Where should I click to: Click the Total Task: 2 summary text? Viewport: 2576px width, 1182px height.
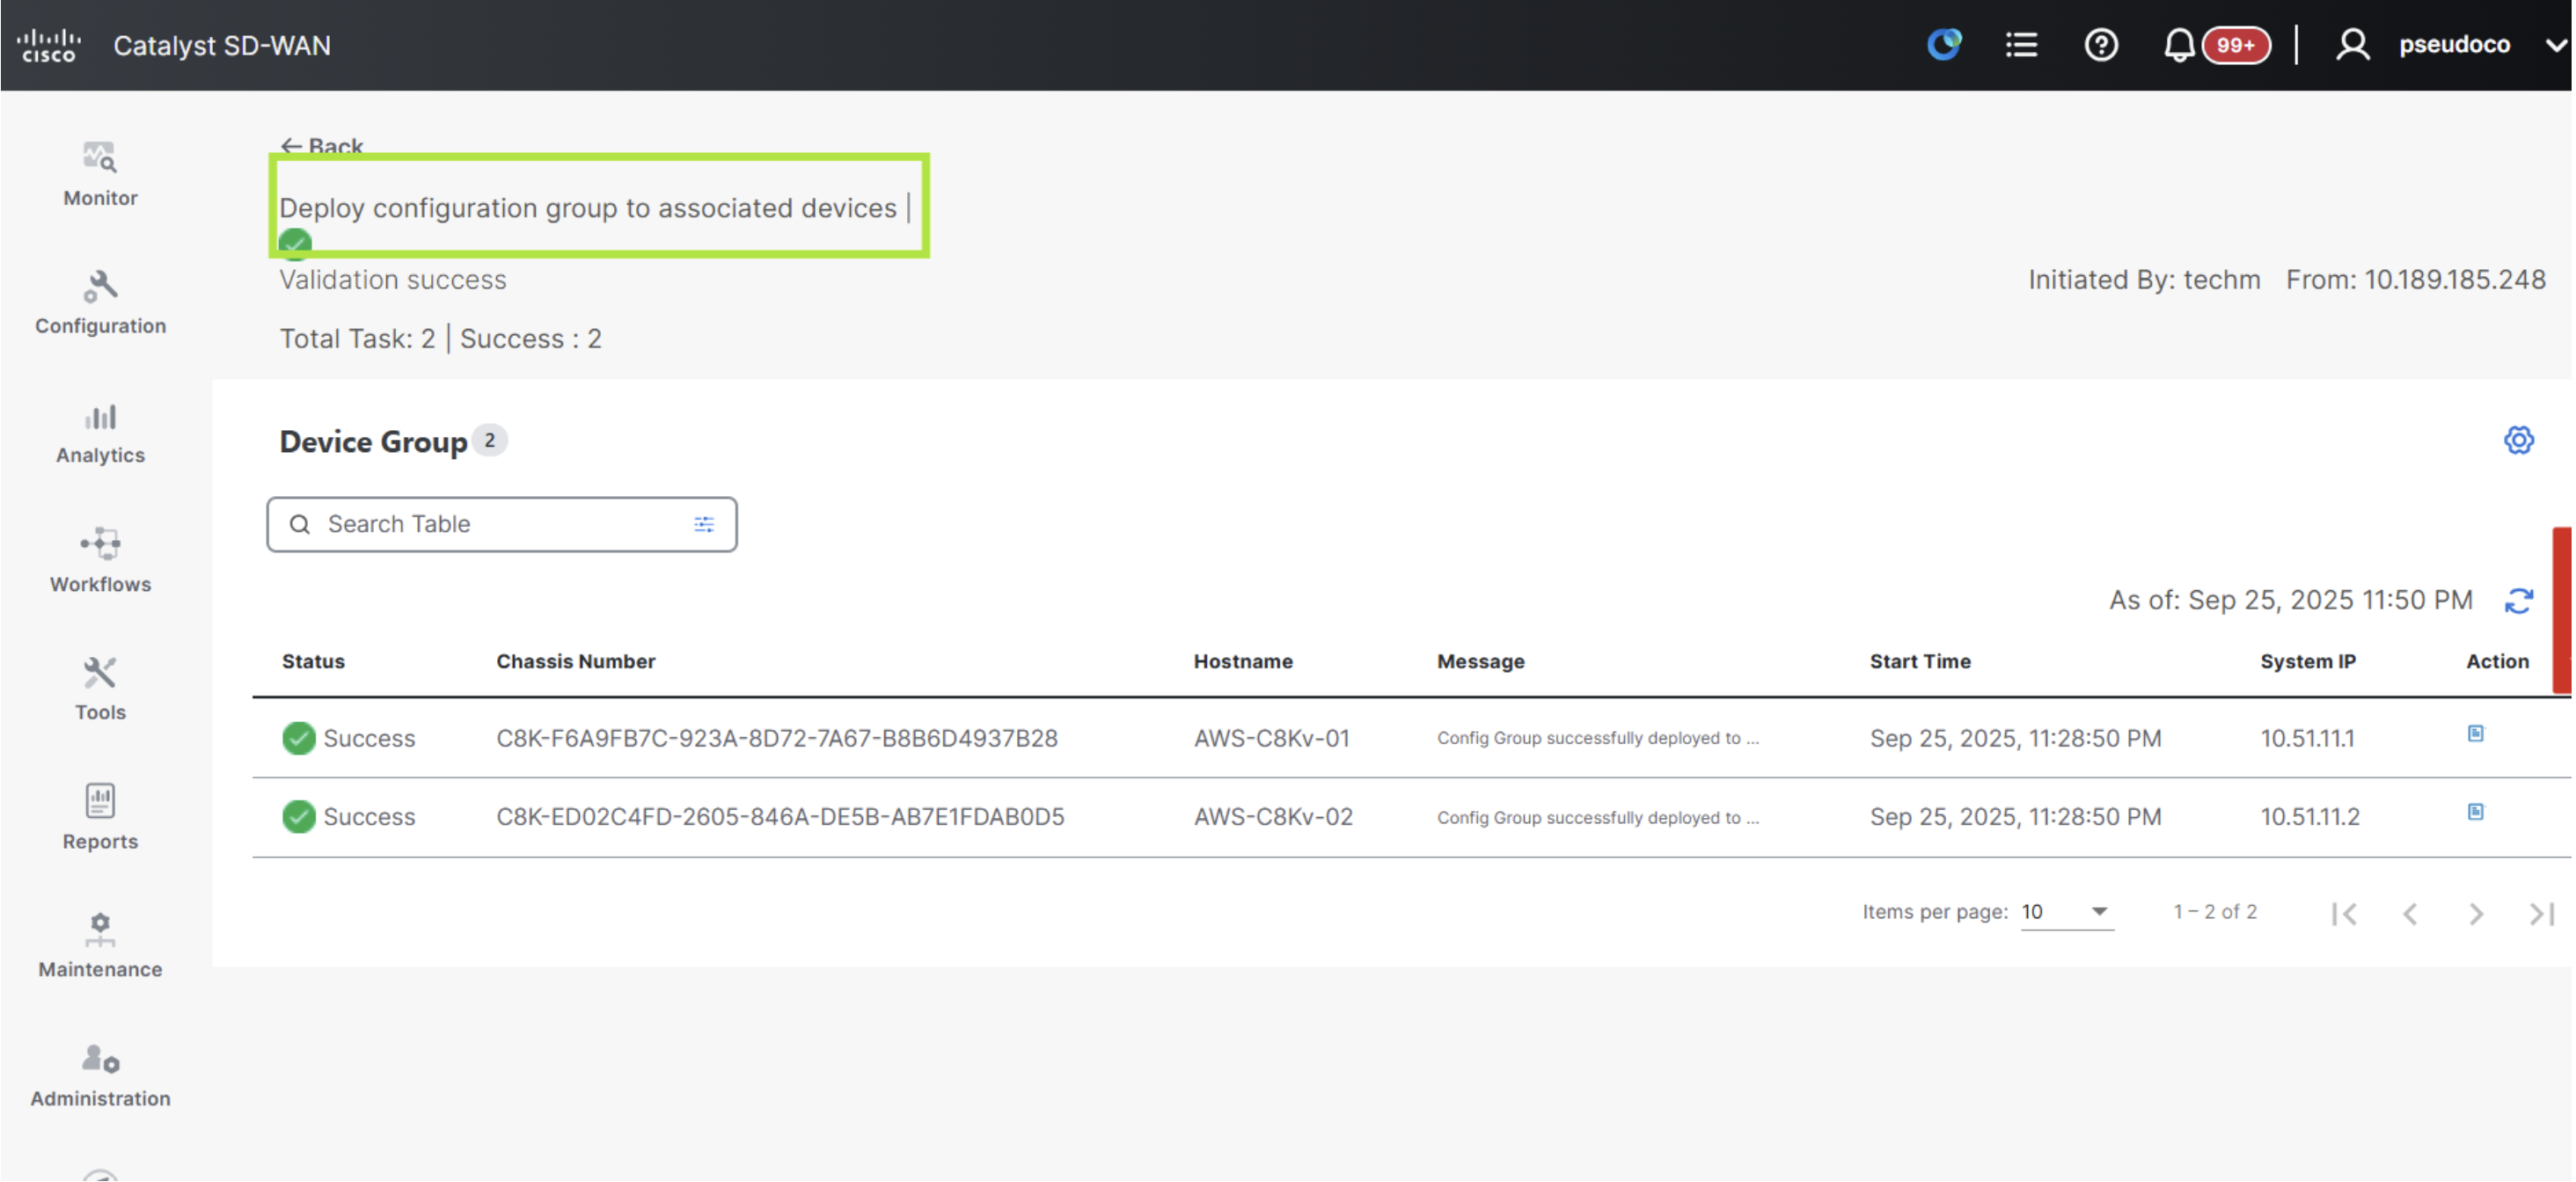(357, 339)
